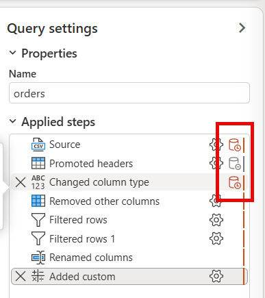Select the 'Promoted headers' step label

click(x=91, y=163)
